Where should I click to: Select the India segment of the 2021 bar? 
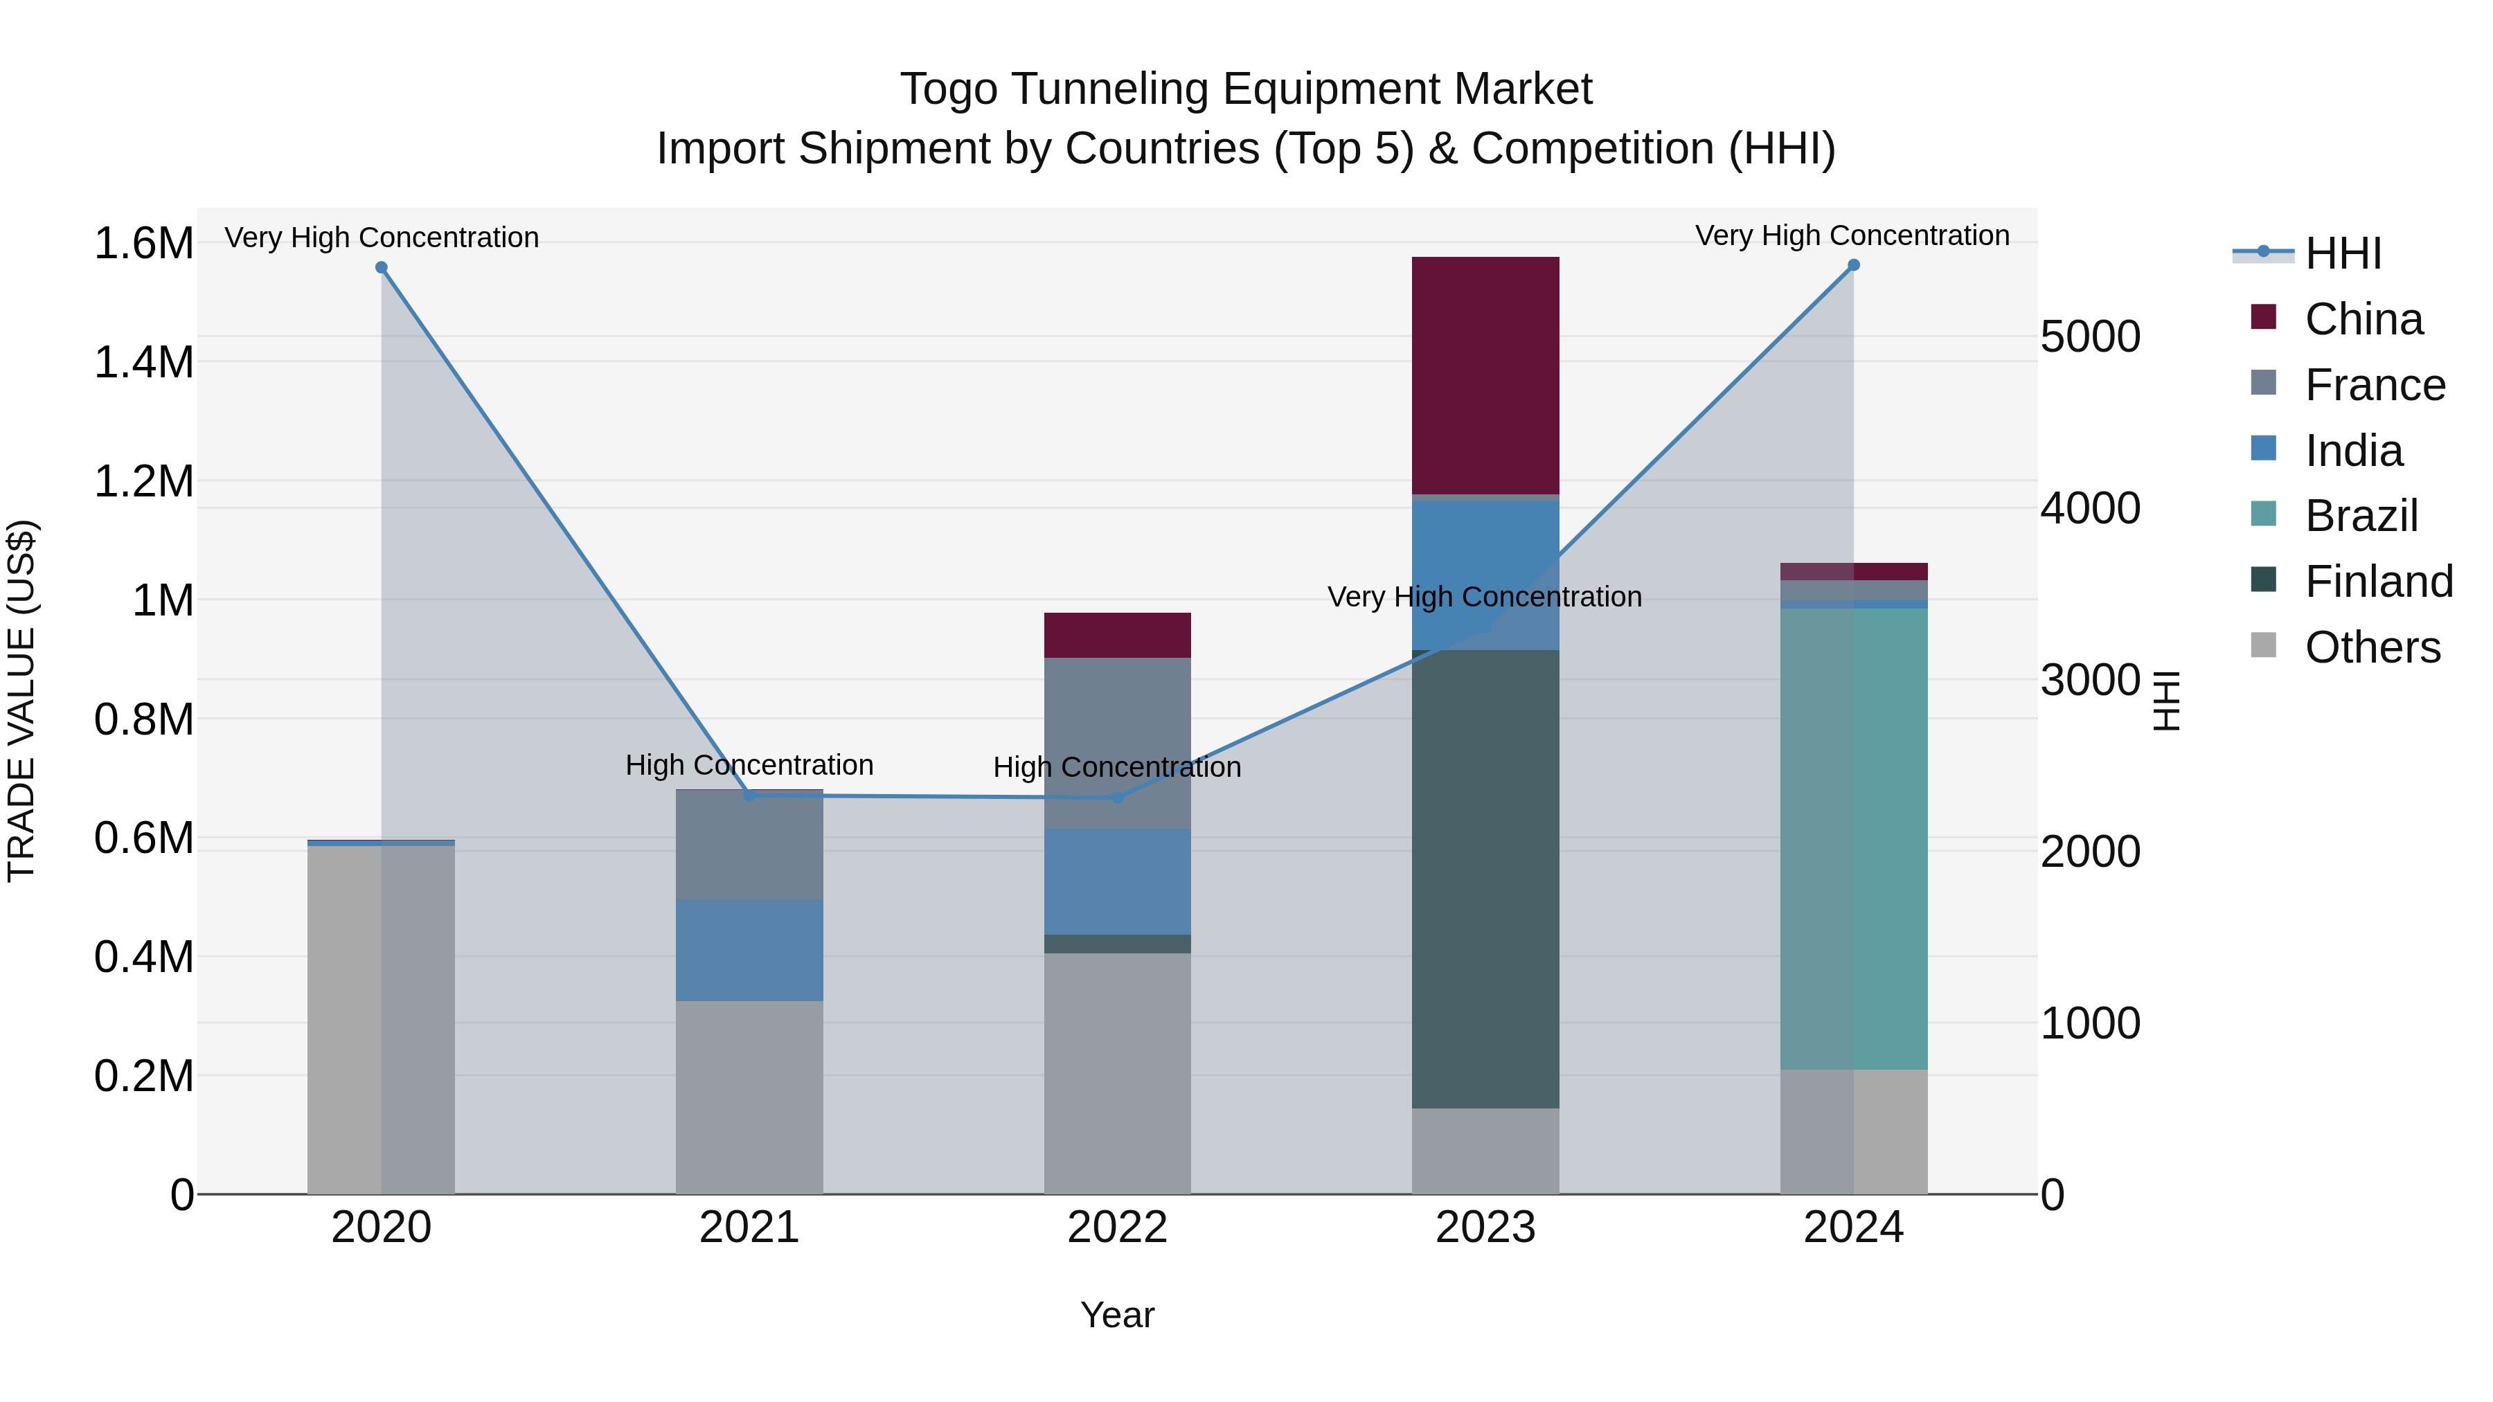(x=749, y=950)
